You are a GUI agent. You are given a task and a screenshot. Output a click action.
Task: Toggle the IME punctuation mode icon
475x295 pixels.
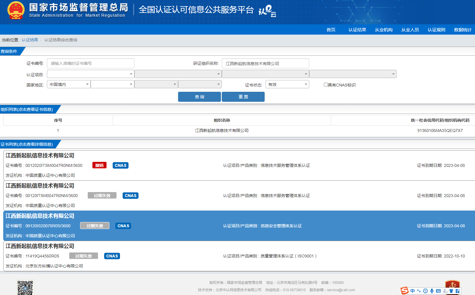tap(419, 291)
